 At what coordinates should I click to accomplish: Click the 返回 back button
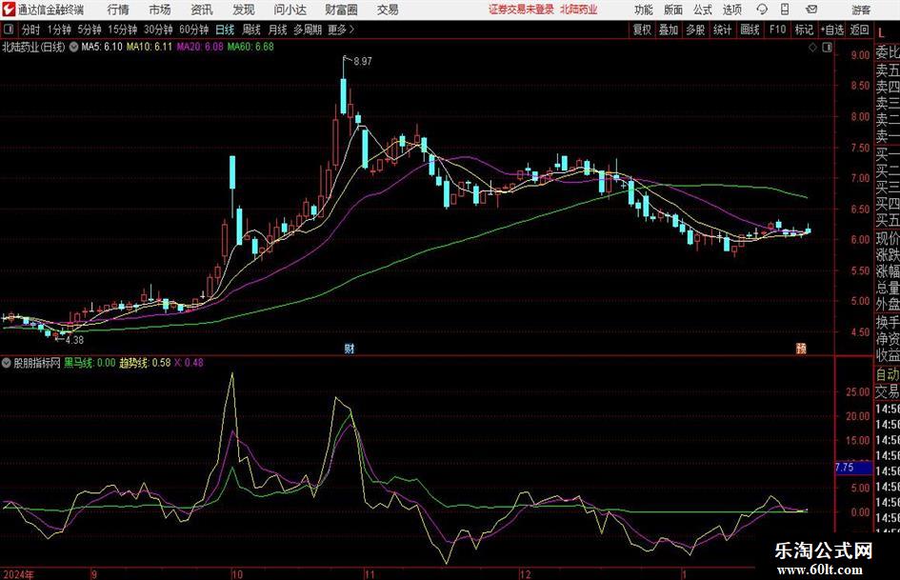pyautogui.click(x=859, y=30)
